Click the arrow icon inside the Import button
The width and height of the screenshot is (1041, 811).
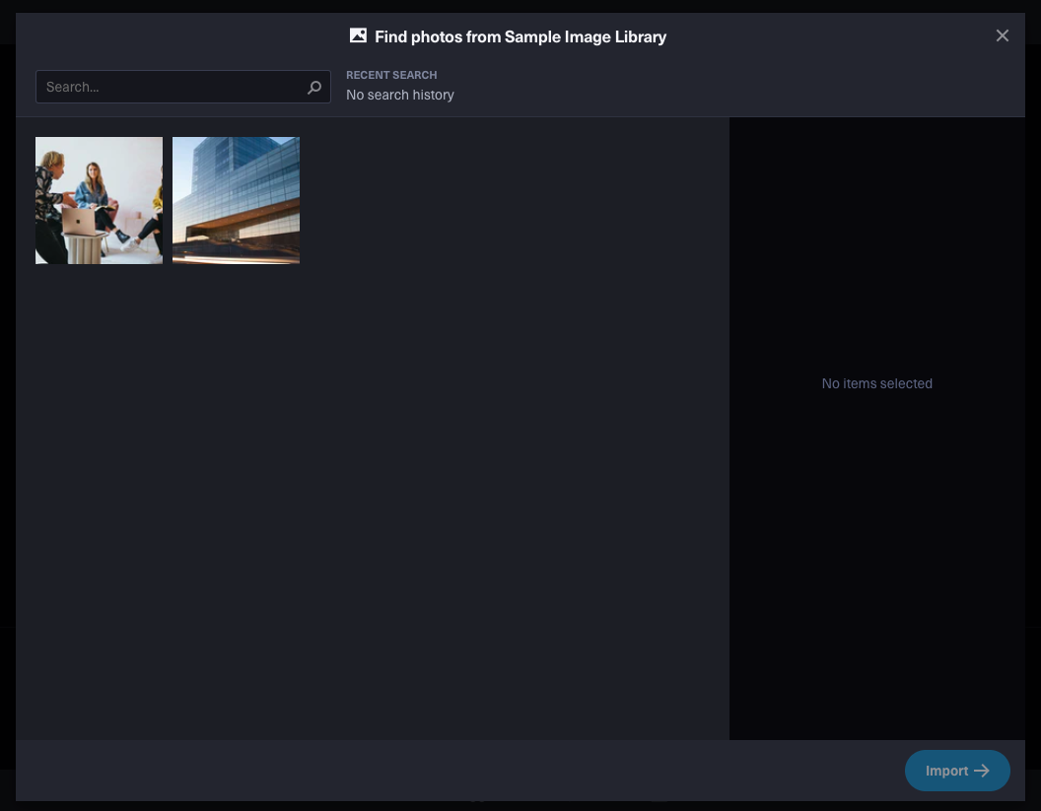pyautogui.click(x=982, y=771)
